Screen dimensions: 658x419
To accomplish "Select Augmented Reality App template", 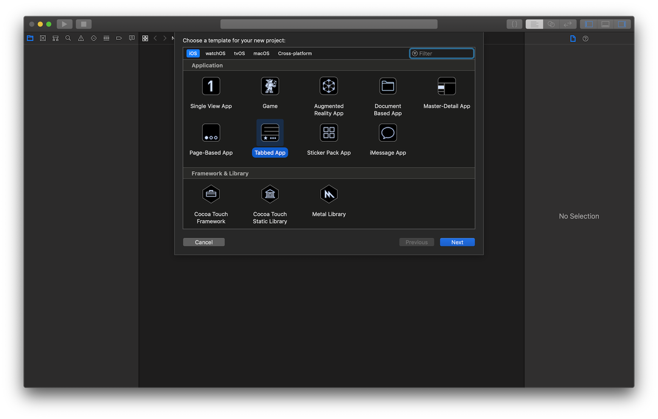I will tap(329, 97).
